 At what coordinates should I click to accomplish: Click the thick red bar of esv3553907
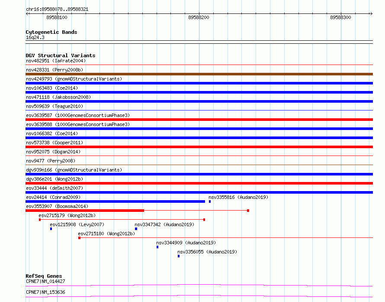tap(85, 211)
